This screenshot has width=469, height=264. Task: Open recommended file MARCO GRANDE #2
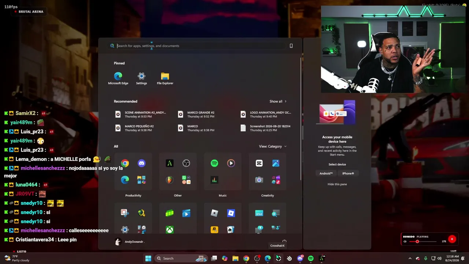click(196, 114)
